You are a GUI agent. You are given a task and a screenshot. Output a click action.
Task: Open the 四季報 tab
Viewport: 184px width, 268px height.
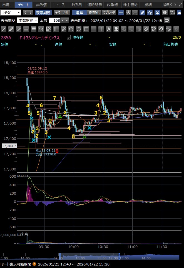pyautogui.click(x=113, y=5)
